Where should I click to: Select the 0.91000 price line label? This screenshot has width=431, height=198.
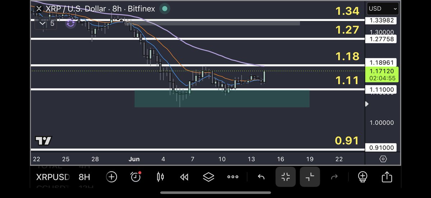click(x=381, y=148)
